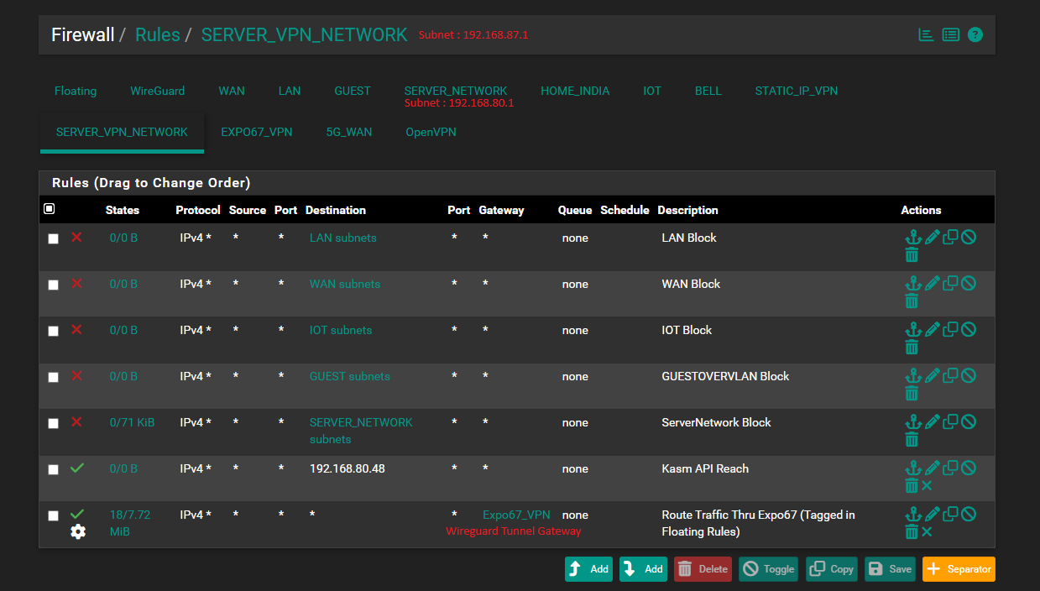Click the Toggle selected rules button
This screenshot has height=591, width=1040.
tap(769, 568)
